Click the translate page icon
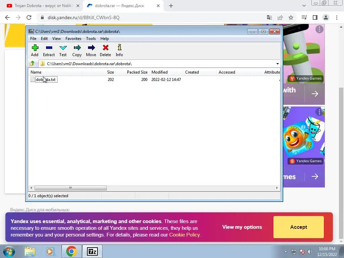 pyautogui.click(x=269, y=17)
